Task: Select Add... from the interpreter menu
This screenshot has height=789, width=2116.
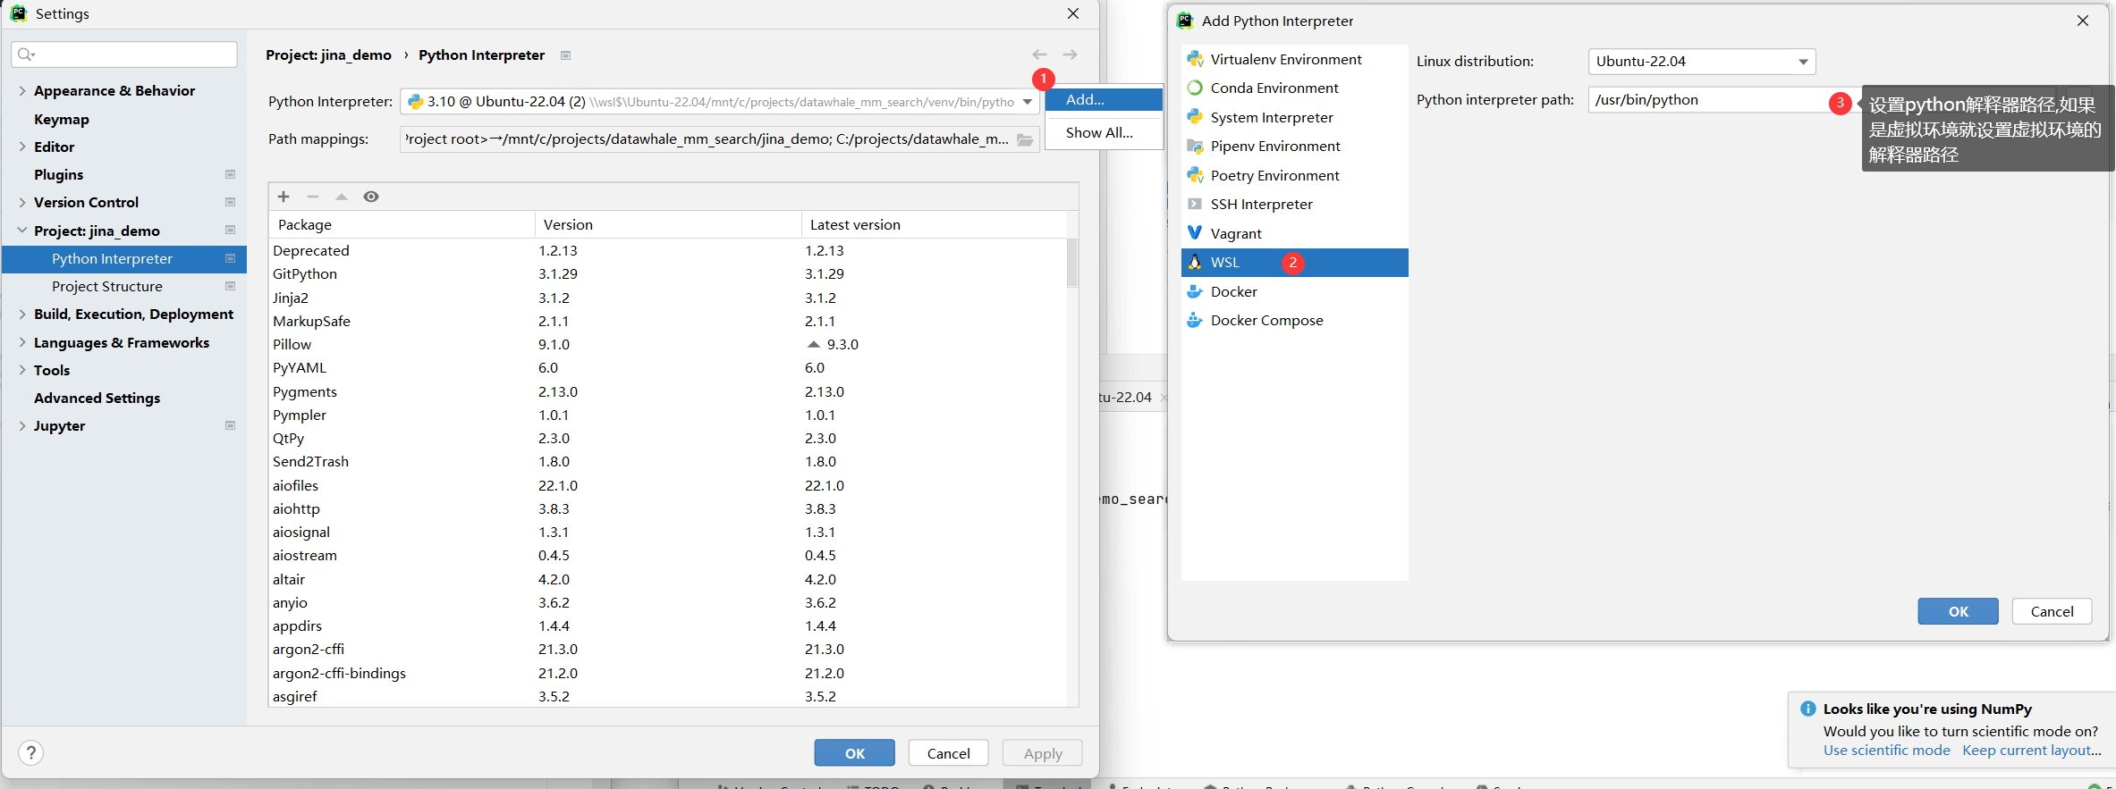Action: pos(1104,99)
